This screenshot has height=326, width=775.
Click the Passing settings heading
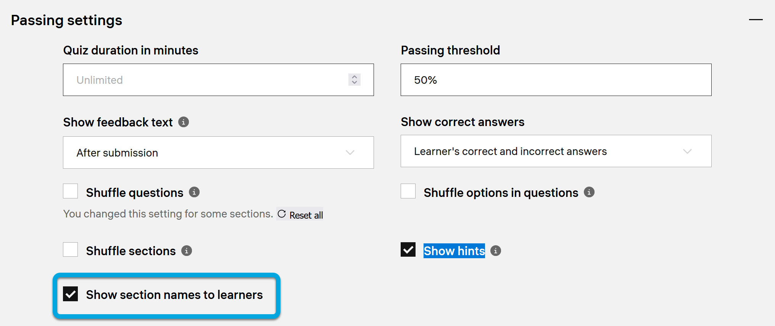[67, 20]
